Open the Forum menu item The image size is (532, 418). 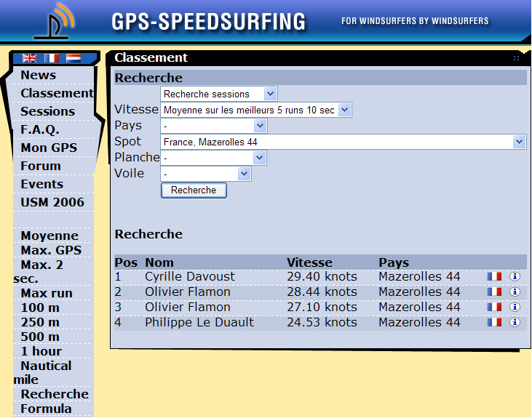[x=41, y=166]
